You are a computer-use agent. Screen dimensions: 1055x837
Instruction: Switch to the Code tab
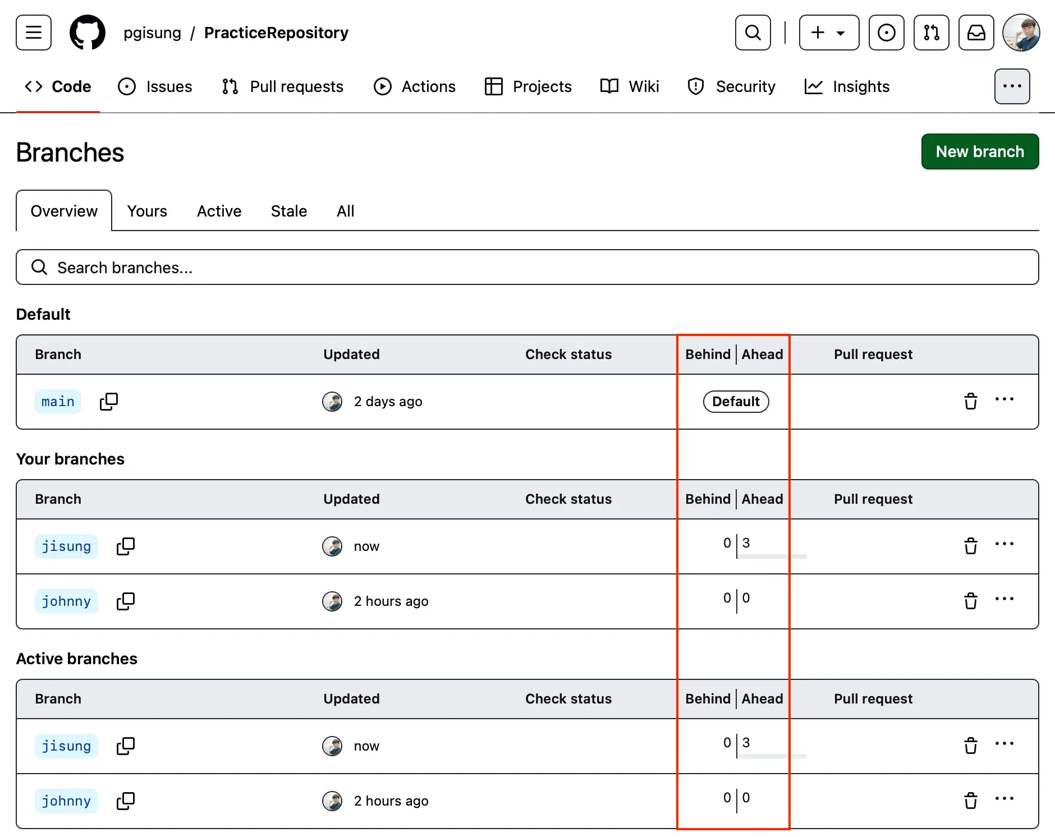tap(58, 86)
